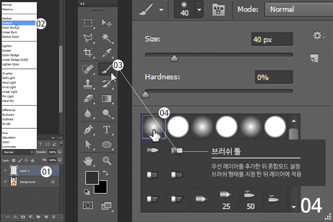Select the History Brush tool

pos(107,84)
